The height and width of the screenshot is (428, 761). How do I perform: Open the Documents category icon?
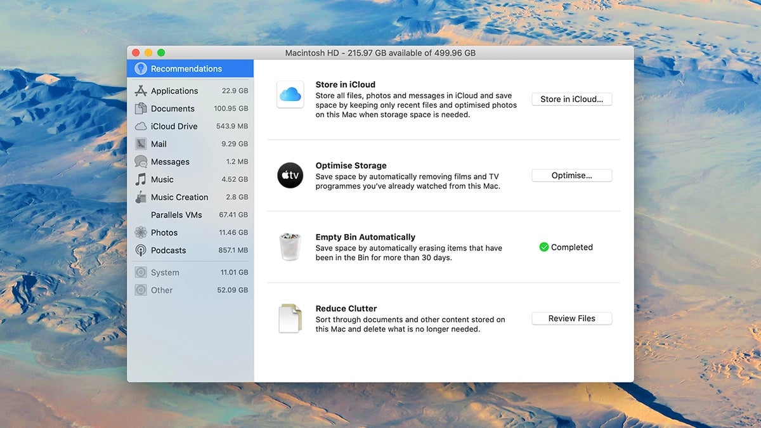pos(141,108)
